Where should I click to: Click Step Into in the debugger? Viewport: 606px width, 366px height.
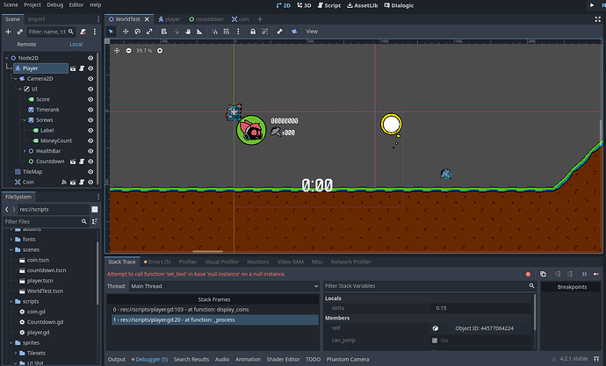pyautogui.click(x=558, y=274)
